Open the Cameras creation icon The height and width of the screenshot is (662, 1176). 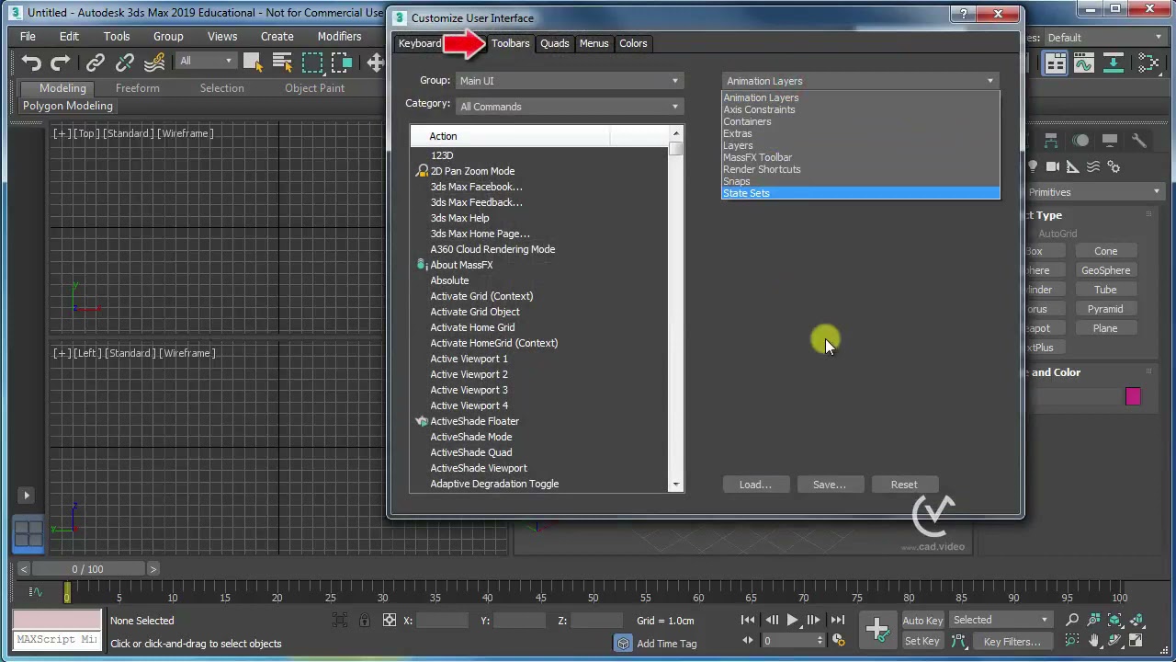(x=1053, y=166)
